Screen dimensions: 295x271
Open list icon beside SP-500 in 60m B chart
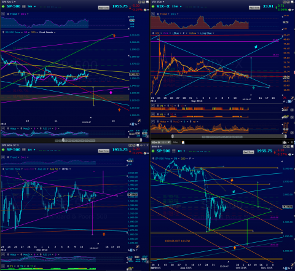[174, 151]
